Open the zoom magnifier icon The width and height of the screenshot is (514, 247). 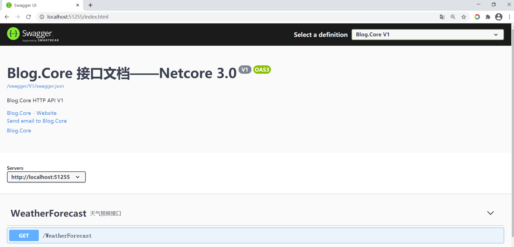(x=453, y=17)
